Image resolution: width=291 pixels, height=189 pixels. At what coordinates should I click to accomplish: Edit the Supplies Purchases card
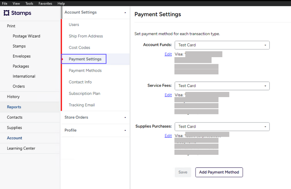(168, 136)
